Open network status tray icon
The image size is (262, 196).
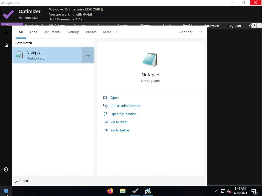(x=223, y=191)
